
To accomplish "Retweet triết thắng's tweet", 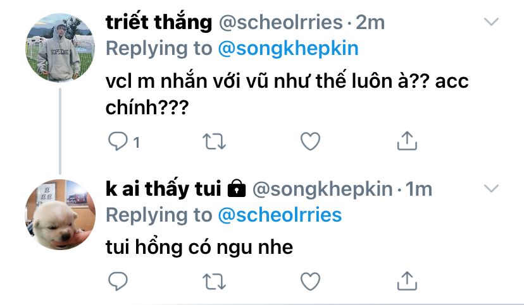I will pyautogui.click(x=214, y=141).
